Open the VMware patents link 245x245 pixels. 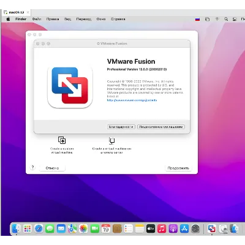[132, 100]
